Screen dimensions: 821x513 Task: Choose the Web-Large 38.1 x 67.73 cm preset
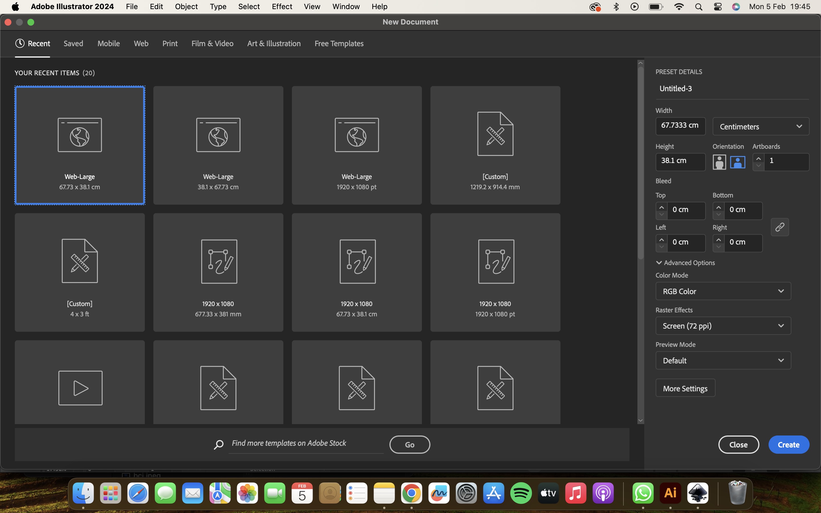pyautogui.click(x=218, y=145)
